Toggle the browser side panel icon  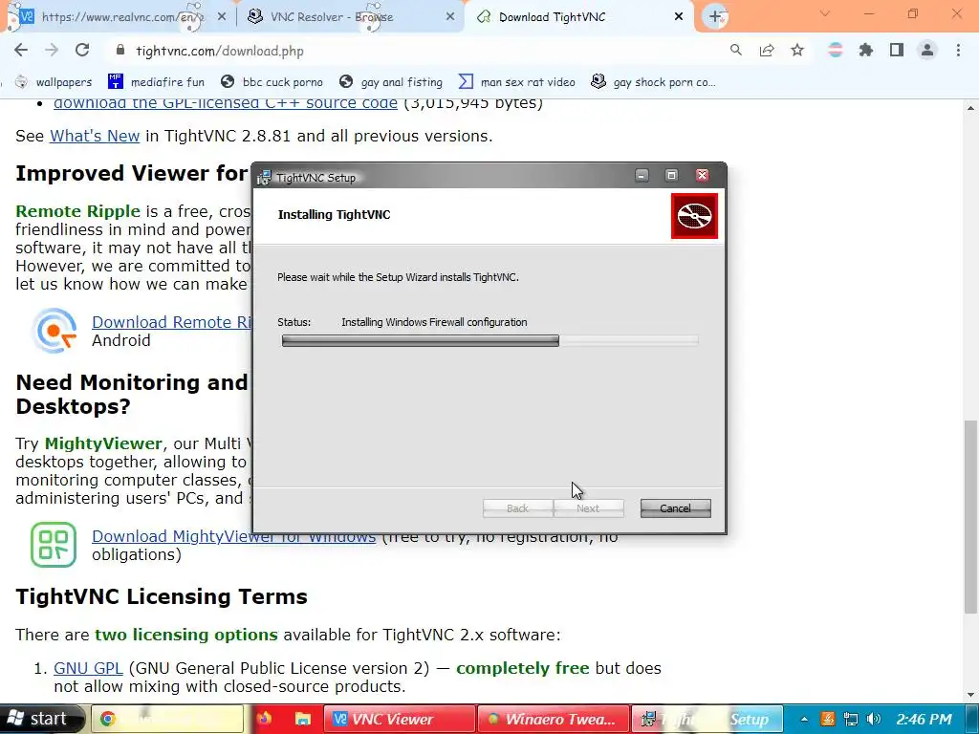897,51
